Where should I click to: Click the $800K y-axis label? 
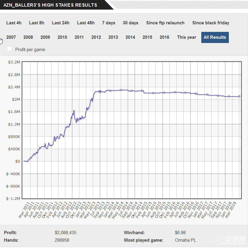coord(14,137)
